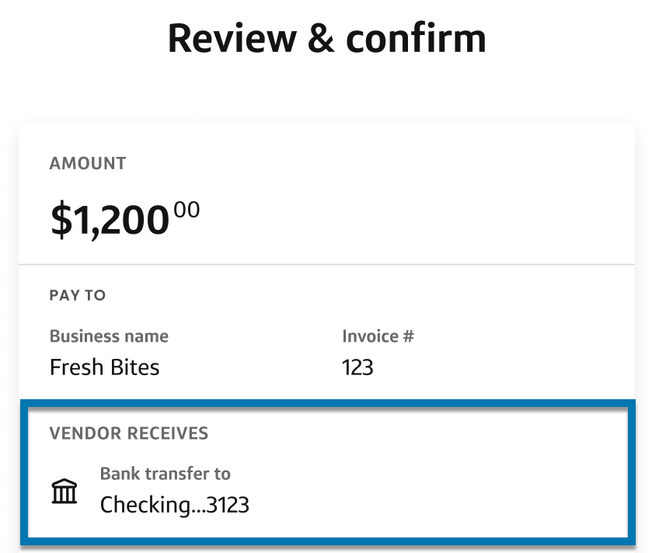
Task: Click the bank building icon
Action: pyautogui.click(x=65, y=491)
